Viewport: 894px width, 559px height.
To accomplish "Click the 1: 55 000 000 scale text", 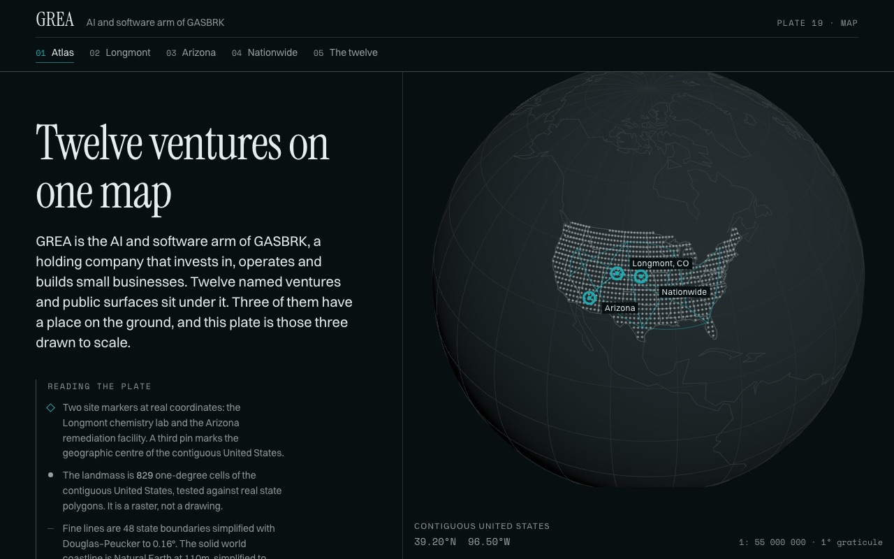I will coord(772,542).
